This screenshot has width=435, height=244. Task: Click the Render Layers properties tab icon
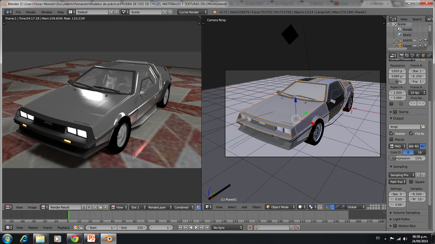tap(407, 56)
